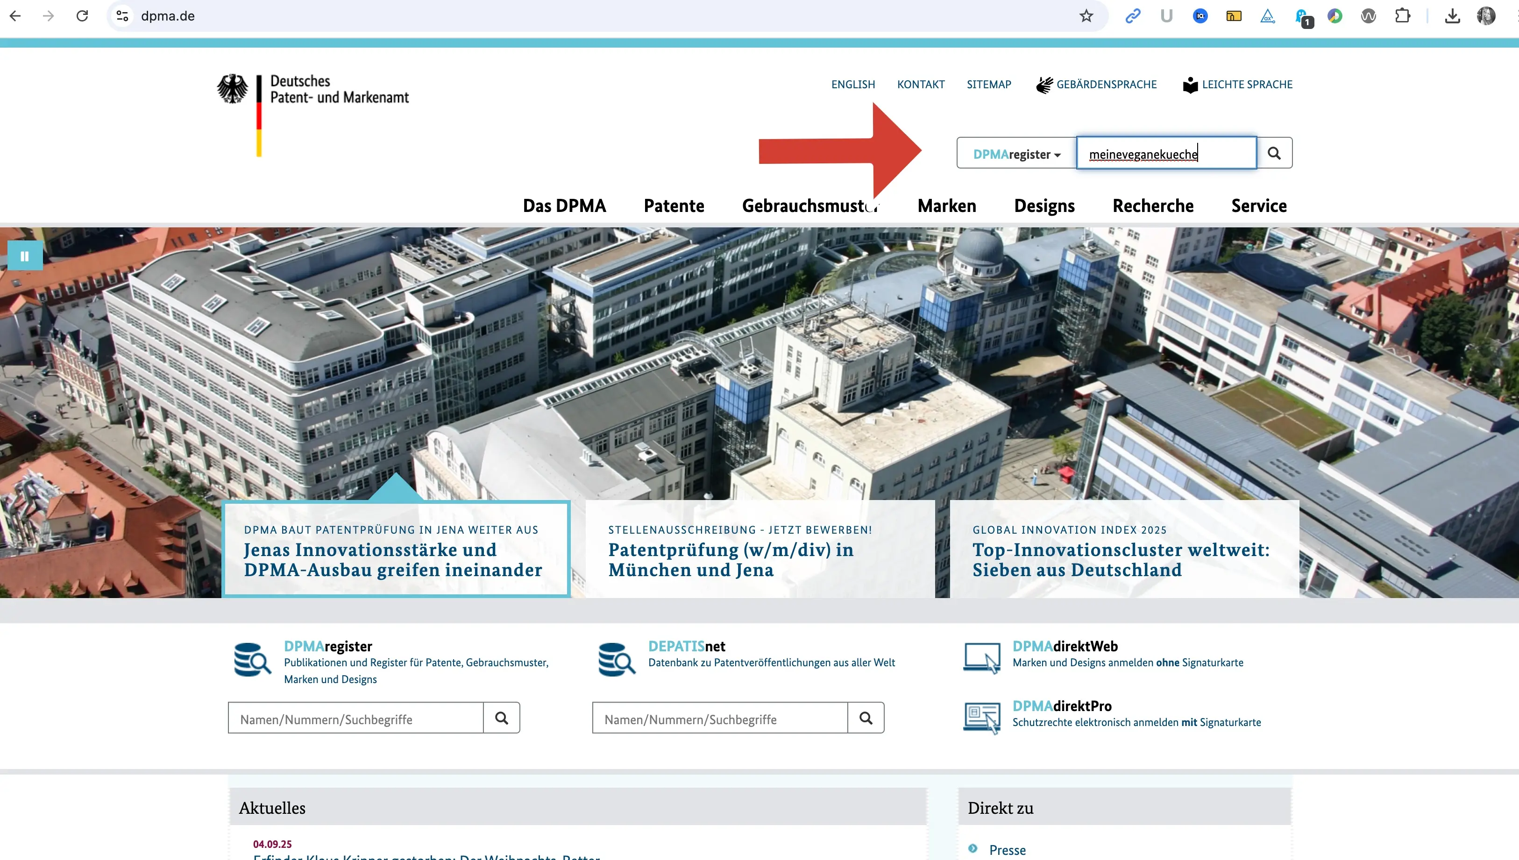Image resolution: width=1519 pixels, height=860 pixels.
Task: Open the DPMAregister heading link
Action: point(328,646)
